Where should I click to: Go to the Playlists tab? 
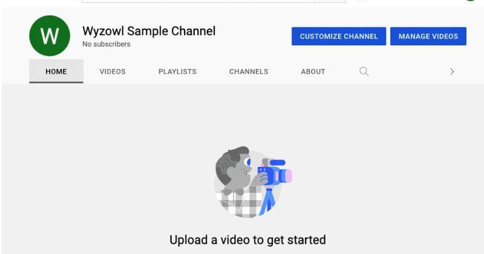(177, 71)
